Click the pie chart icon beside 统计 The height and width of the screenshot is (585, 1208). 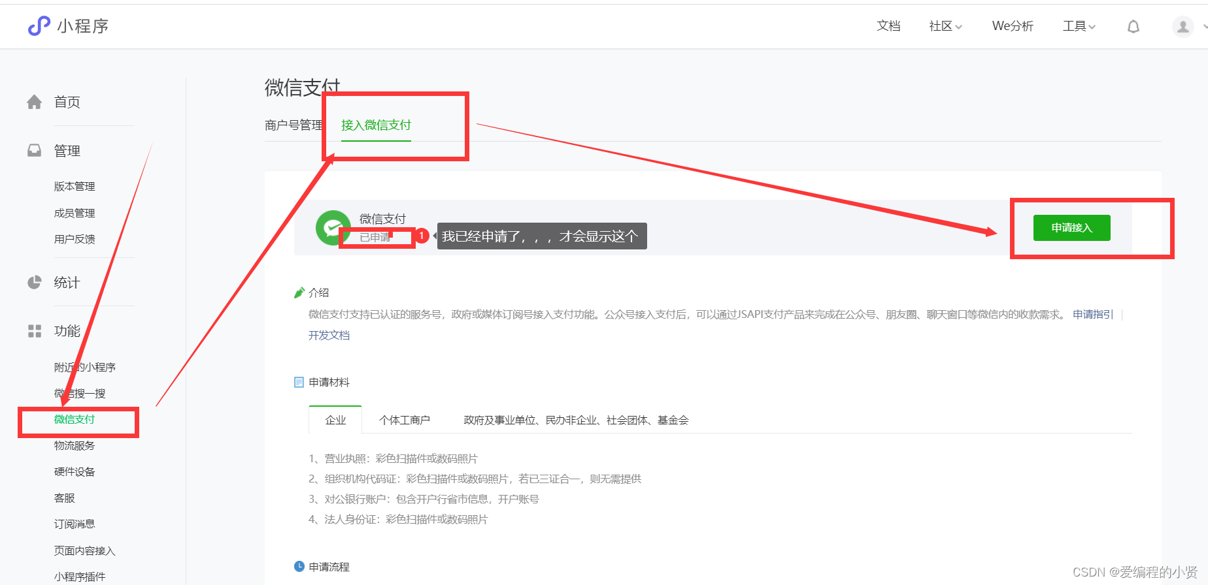pos(35,283)
